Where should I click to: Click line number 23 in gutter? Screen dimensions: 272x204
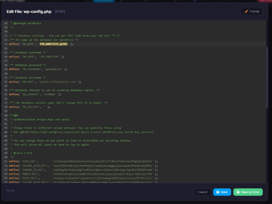pyautogui.click(x=6, y=44)
